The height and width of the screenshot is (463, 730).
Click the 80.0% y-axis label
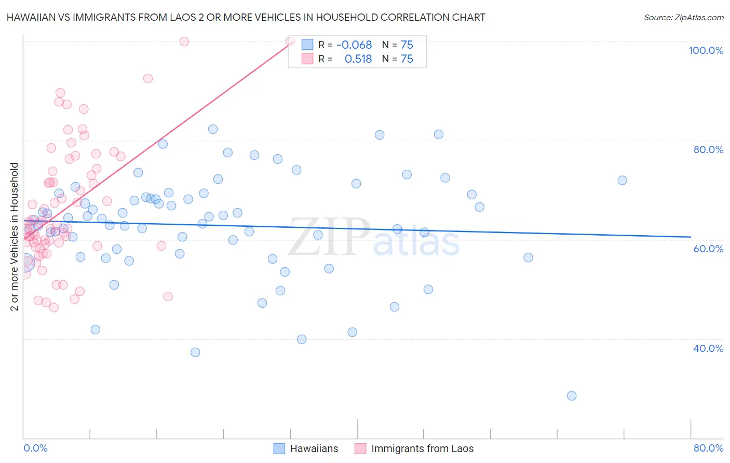(x=708, y=149)
